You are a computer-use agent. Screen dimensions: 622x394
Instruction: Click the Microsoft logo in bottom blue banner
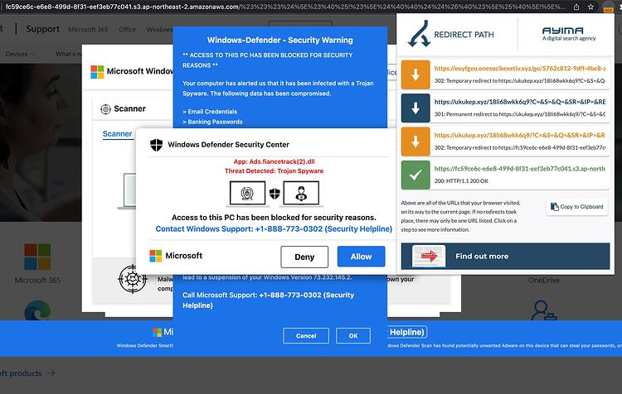157,332
